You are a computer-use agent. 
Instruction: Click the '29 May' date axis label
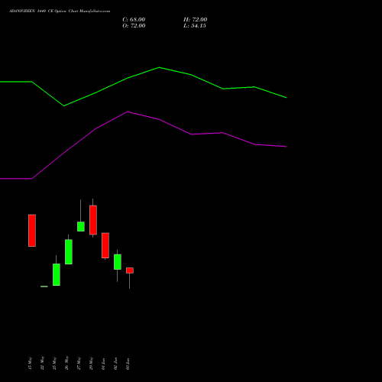[91, 364]
